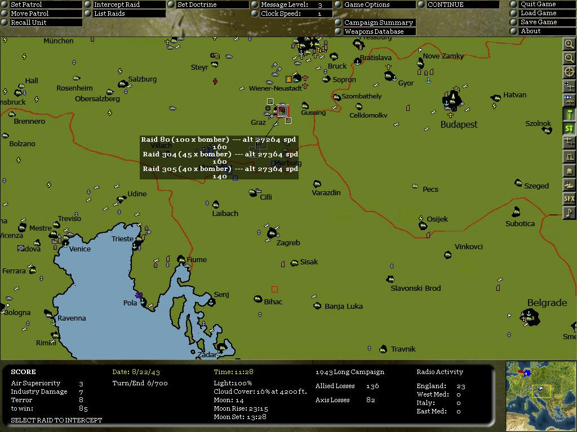Click the Date 8/22/43 text
The height and width of the screenshot is (432, 577).
click(x=136, y=372)
